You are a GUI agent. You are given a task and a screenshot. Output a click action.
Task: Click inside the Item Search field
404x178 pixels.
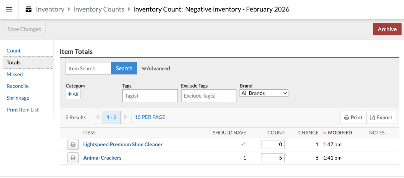point(88,68)
